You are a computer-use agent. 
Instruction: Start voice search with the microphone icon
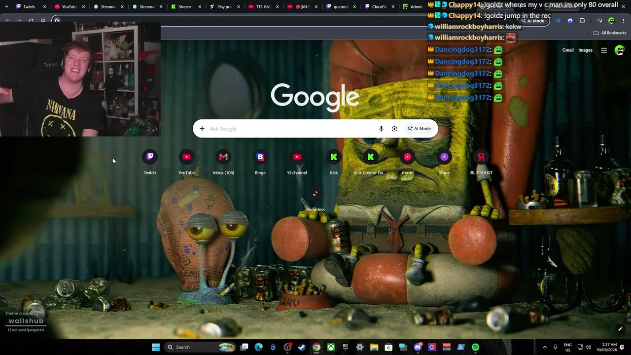[x=381, y=129]
